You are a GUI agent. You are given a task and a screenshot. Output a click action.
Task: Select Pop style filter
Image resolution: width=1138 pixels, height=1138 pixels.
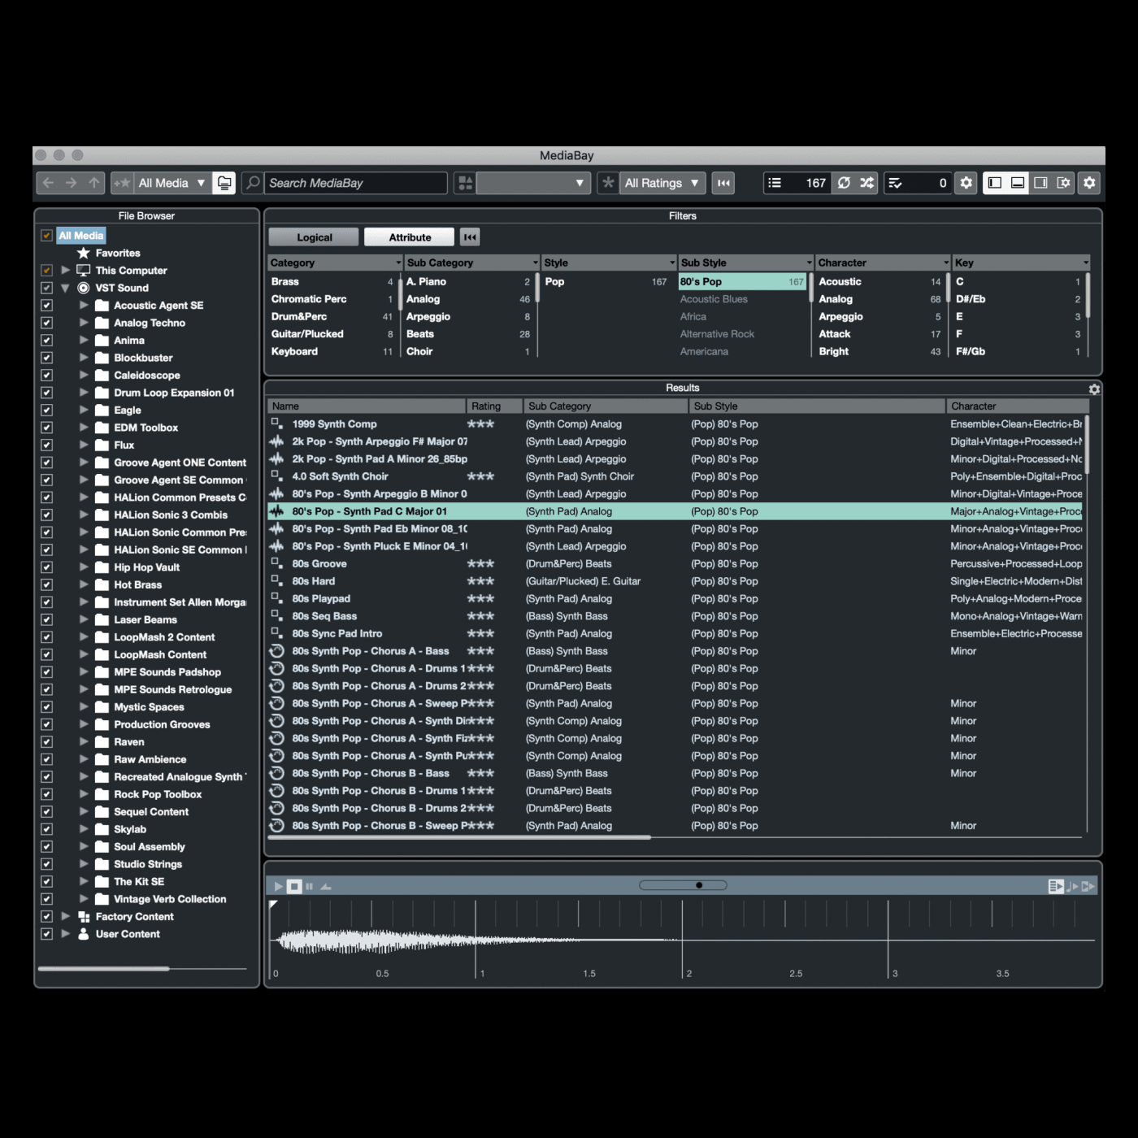(606, 282)
